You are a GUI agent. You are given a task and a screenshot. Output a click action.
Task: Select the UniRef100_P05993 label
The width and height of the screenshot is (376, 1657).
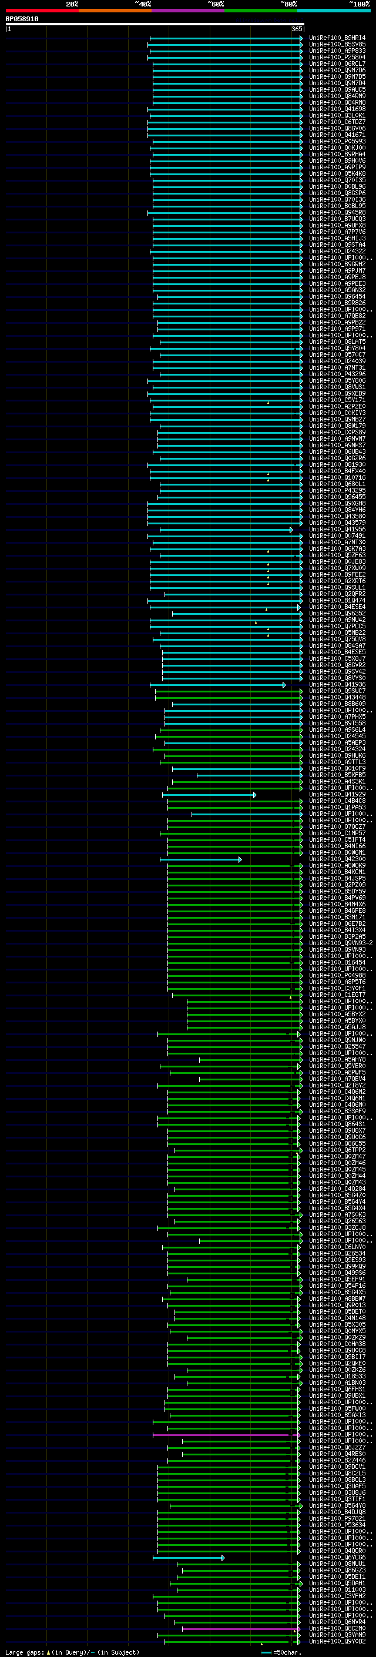pos(337,142)
